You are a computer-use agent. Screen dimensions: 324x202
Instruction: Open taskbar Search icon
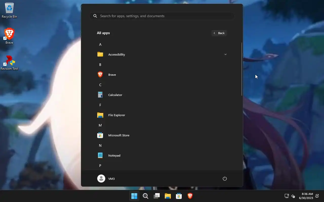tap(146, 196)
